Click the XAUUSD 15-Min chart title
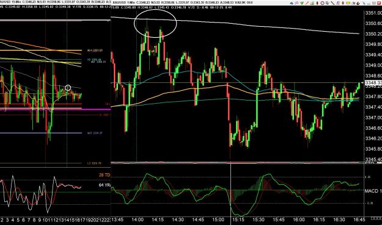382x225 pixels. [10, 2]
